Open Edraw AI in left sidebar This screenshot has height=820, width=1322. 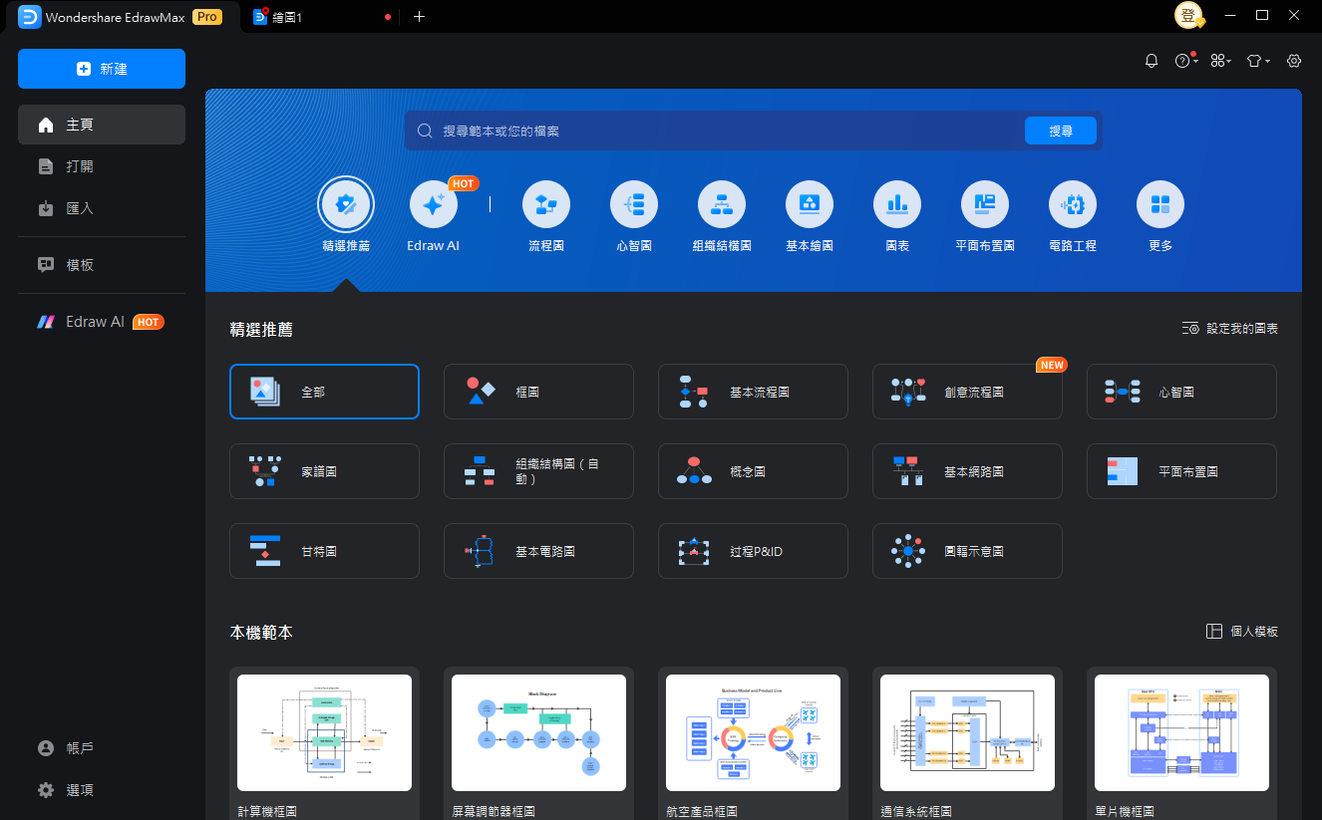click(102, 322)
